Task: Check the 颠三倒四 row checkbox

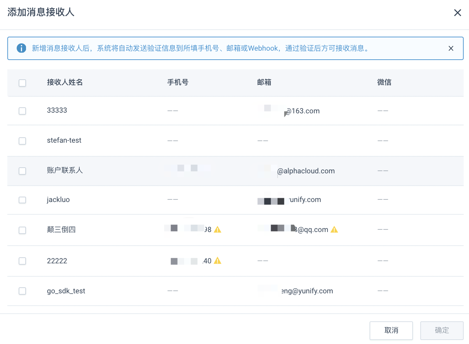Action: click(x=22, y=230)
